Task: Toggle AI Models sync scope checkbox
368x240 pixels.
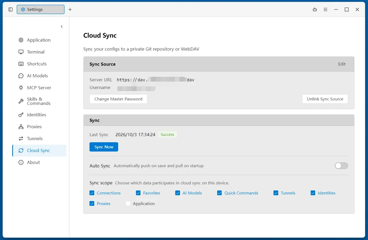Action: pos(178,193)
